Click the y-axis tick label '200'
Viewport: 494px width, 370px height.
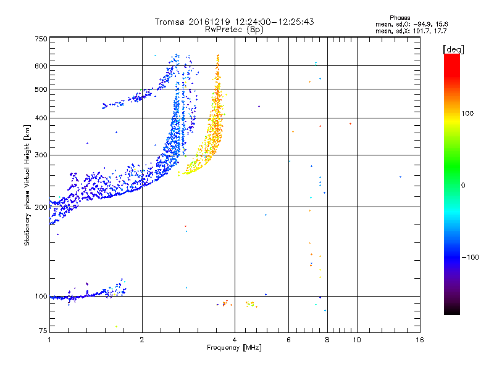41,207
